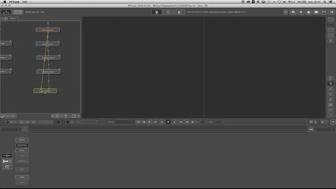Select the User Track 1 node
The image size is (336, 189).
(x=48, y=44)
